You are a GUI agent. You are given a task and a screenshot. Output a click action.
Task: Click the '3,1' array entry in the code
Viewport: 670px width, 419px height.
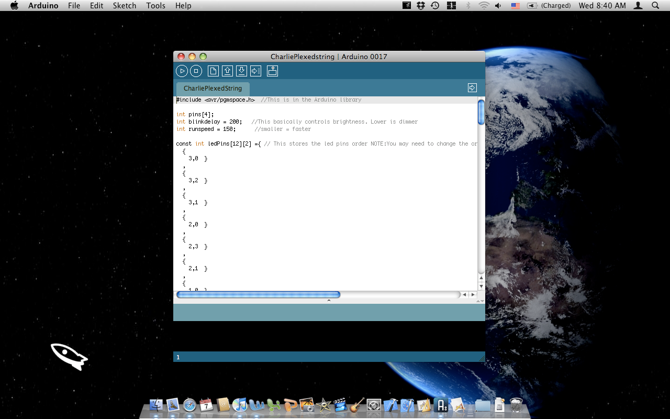193,202
